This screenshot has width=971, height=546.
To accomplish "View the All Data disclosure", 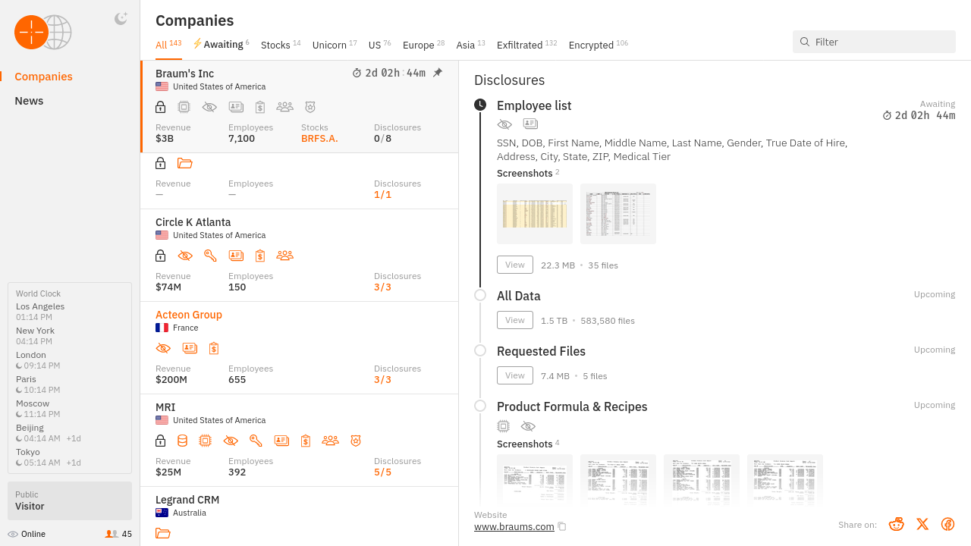I will tap(514, 320).
